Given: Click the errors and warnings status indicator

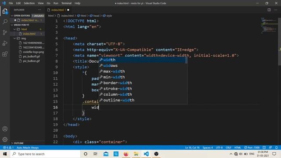Looking at the screenshot, I should [x=8, y=147].
